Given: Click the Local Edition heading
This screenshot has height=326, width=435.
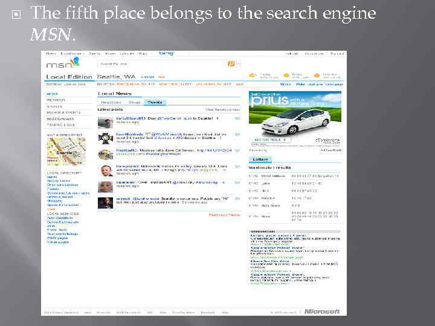Looking at the screenshot, I should [69, 77].
